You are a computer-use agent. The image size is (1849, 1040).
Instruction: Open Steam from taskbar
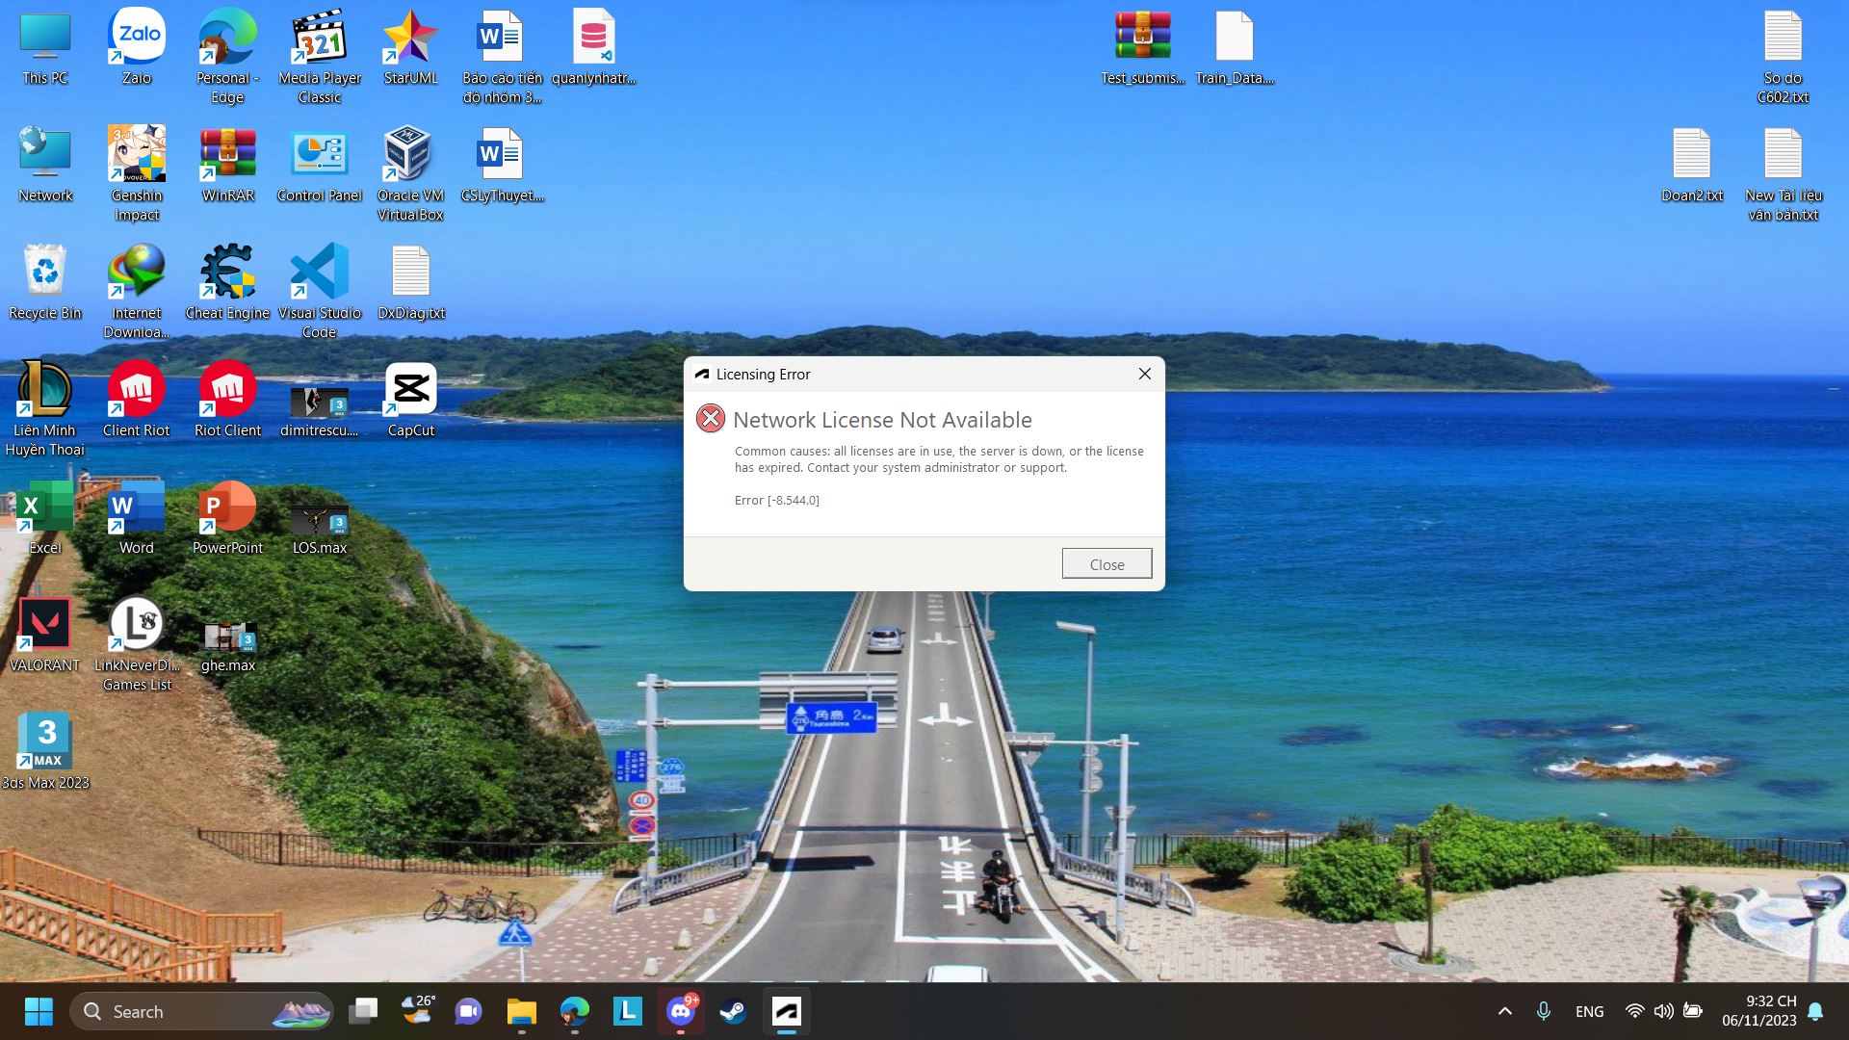point(733,1011)
